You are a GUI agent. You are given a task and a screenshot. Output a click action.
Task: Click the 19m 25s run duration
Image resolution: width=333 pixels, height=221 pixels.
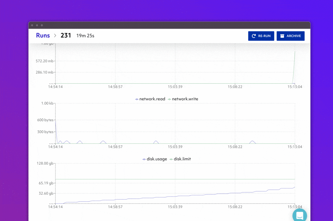[85, 36]
